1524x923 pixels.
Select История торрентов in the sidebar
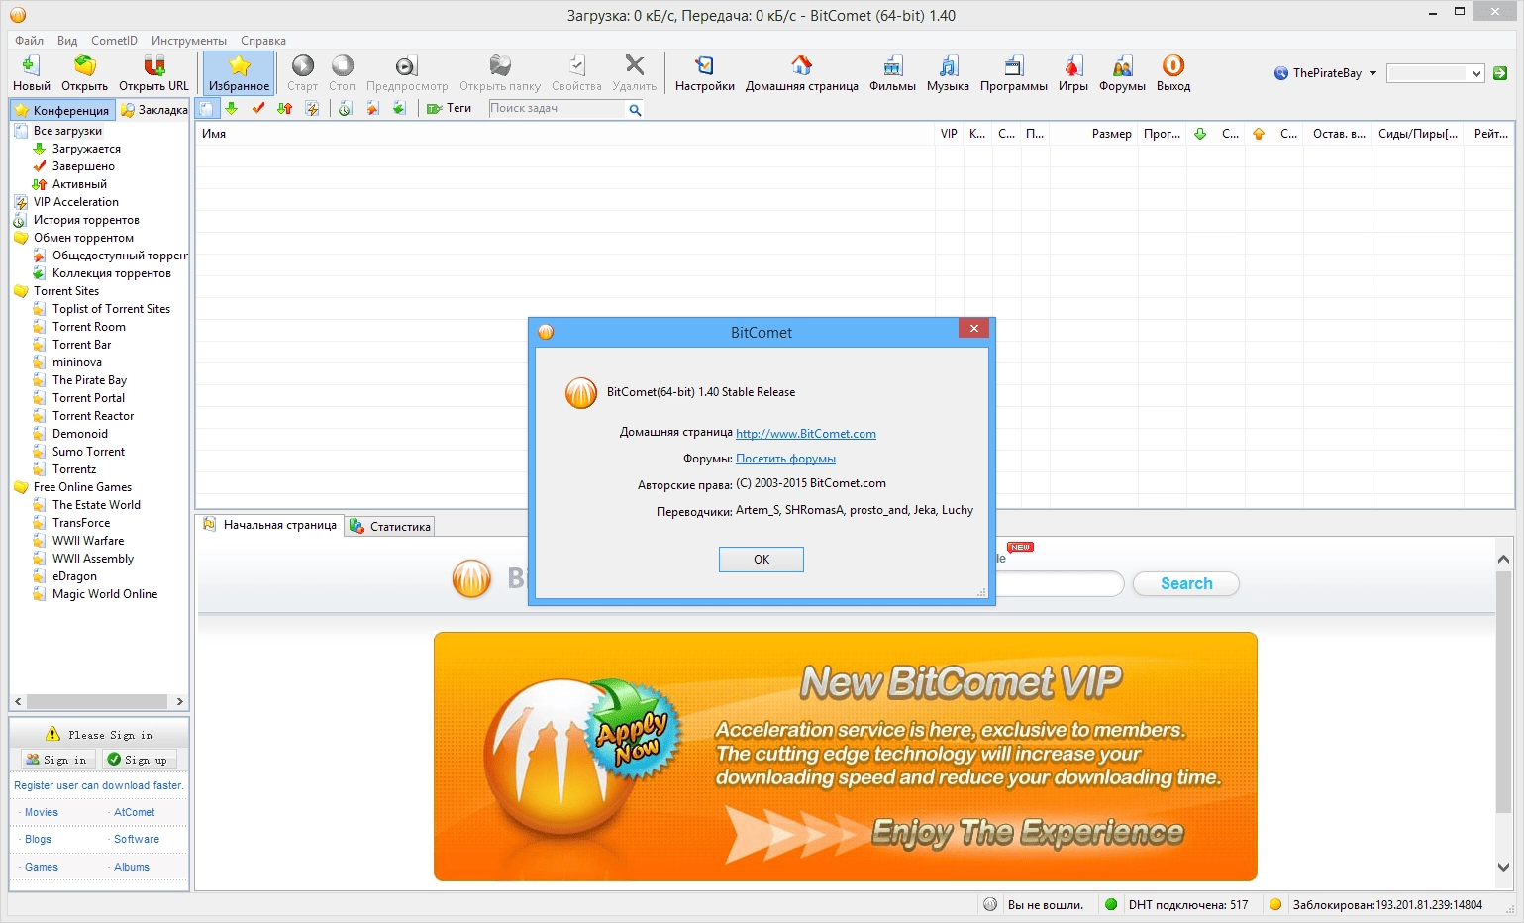coord(86,220)
